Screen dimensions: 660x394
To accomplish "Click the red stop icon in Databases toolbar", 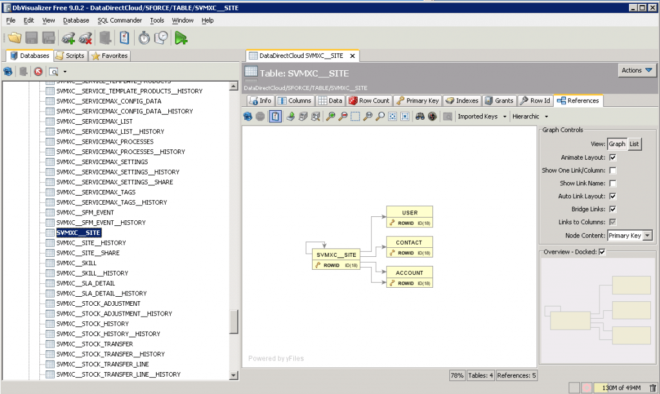I will point(38,71).
